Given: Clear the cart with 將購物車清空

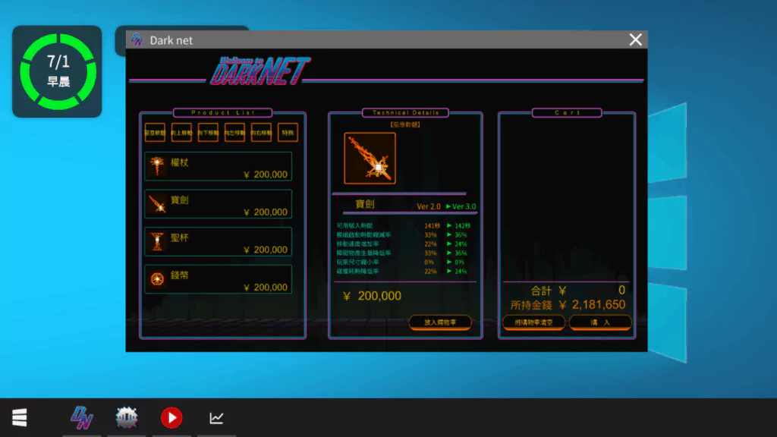Looking at the screenshot, I should click(x=533, y=322).
